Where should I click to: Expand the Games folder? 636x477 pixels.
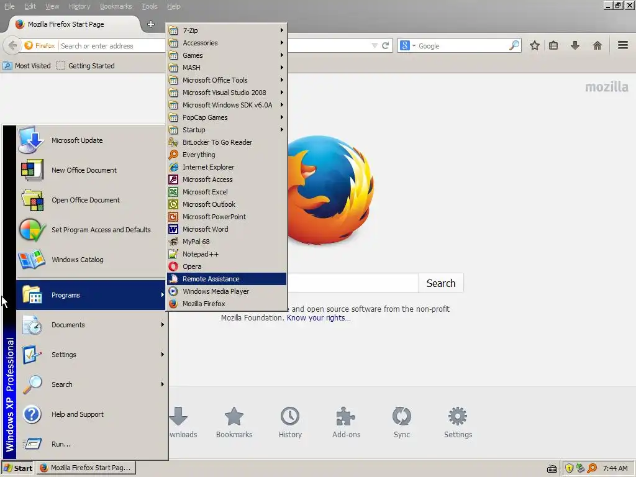point(226,55)
